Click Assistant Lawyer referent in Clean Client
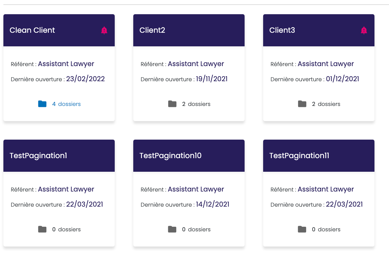 click(66, 64)
